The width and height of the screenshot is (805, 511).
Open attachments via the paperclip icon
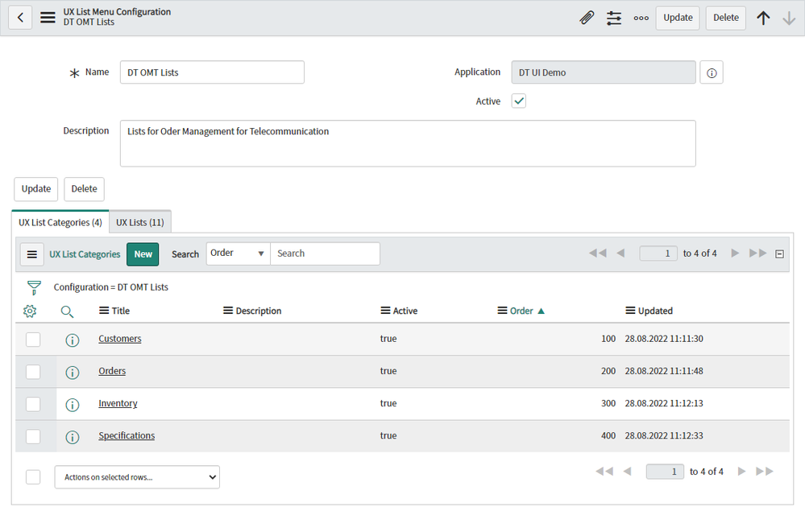click(587, 18)
